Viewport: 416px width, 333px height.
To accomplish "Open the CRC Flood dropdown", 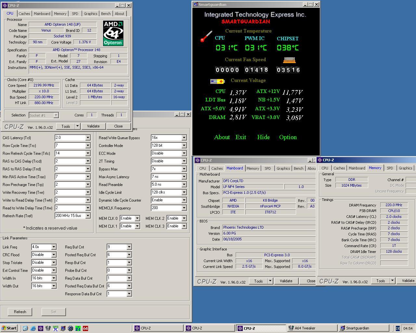I will click(x=54, y=255).
